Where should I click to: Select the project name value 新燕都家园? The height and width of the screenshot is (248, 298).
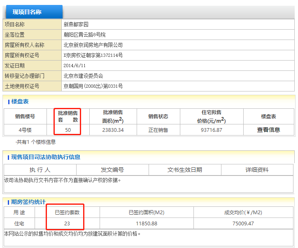coord(76,24)
